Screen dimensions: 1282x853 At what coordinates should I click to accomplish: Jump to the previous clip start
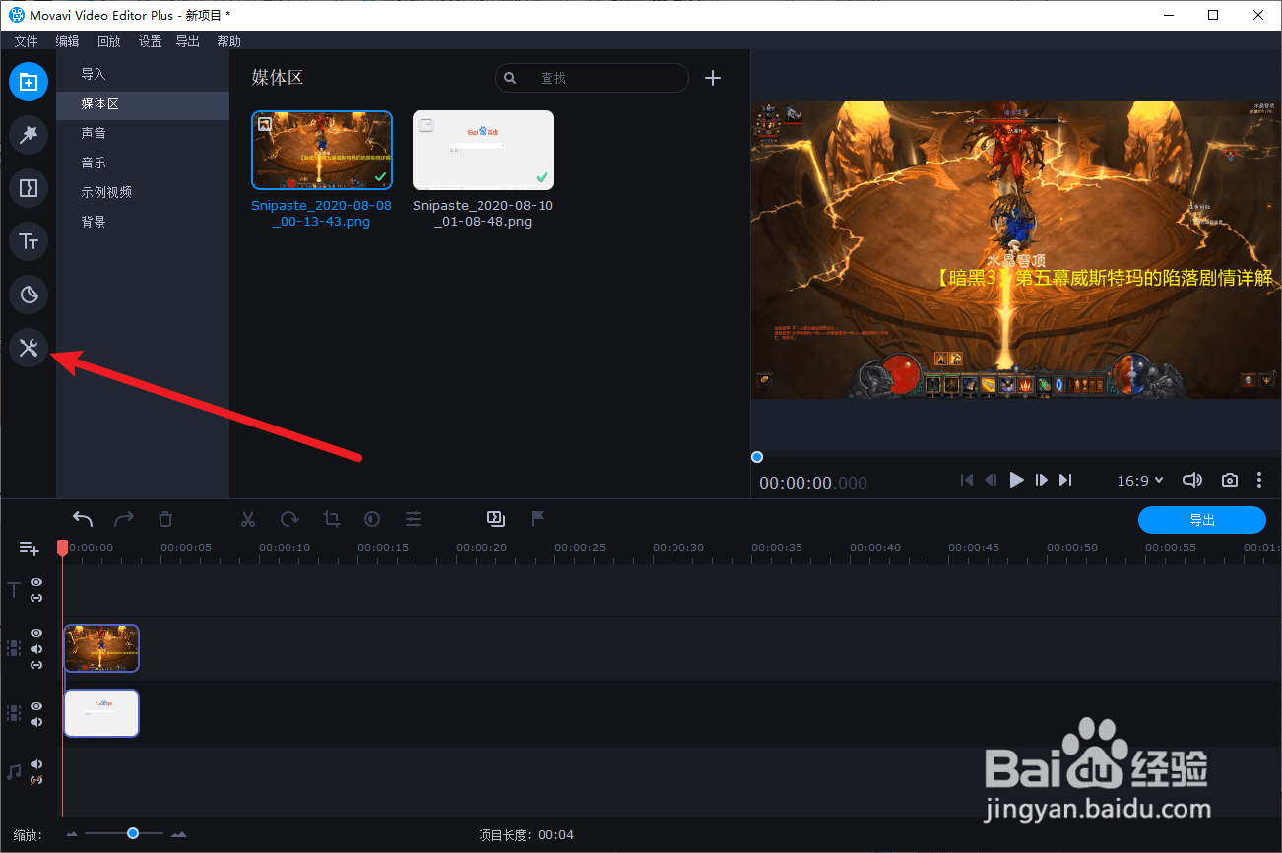click(x=967, y=480)
